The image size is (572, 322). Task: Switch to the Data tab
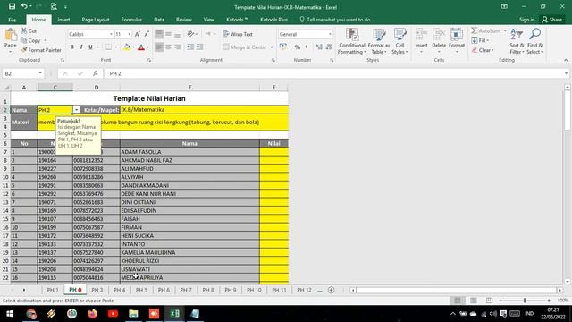tap(159, 20)
